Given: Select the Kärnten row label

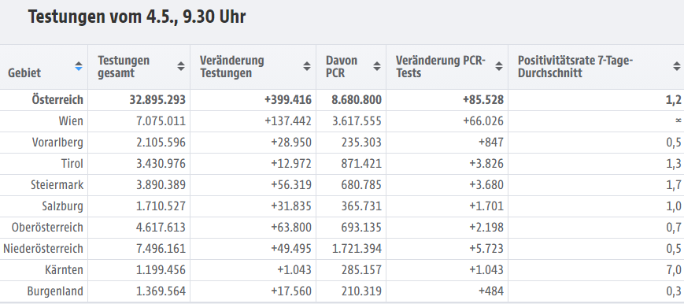Looking at the screenshot, I should (65, 270).
